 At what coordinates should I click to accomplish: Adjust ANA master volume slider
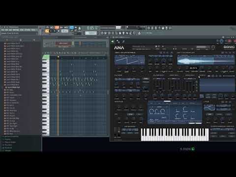click(x=203, y=47)
